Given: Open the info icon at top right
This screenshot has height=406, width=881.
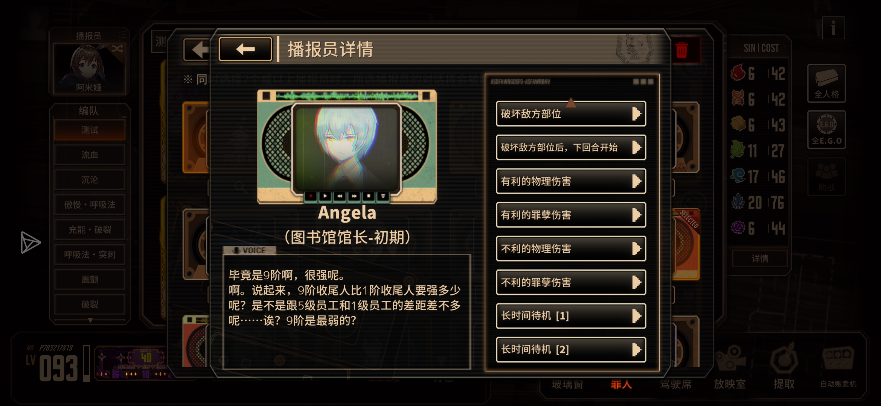Looking at the screenshot, I should click(x=833, y=28).
